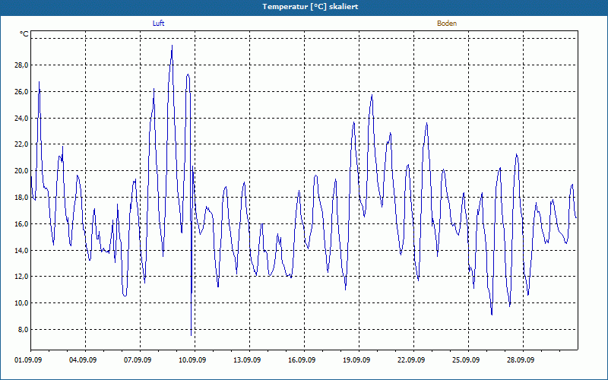
Task: Click the 8,0 y-axis value
Action: tap(23, 330)
